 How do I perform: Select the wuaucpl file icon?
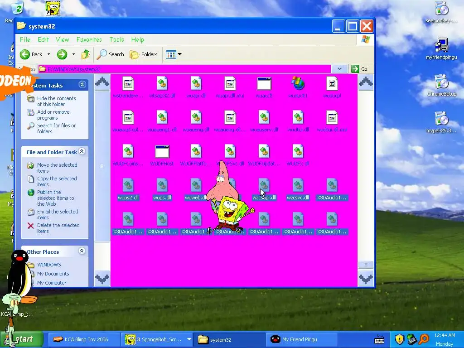[x=332, y=83]
